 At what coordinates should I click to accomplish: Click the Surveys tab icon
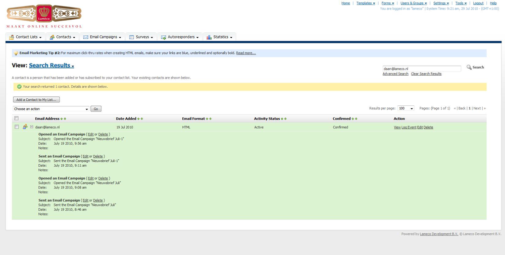[x=131, y=37]
